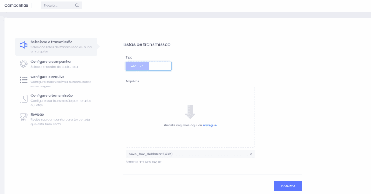
Task: Remove the novo_box_debian.txt file with X
Action: coord(251,154)
